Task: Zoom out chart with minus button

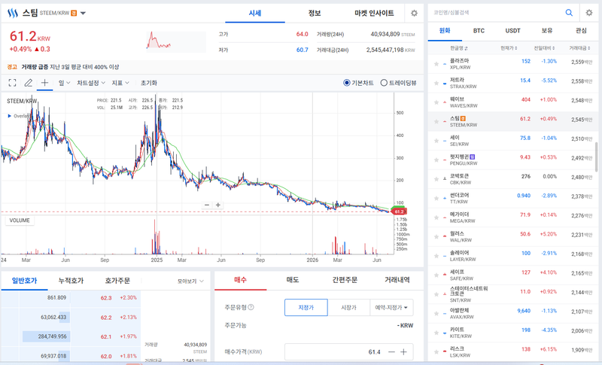Action: pyautogui.click(x=207, y=205)
